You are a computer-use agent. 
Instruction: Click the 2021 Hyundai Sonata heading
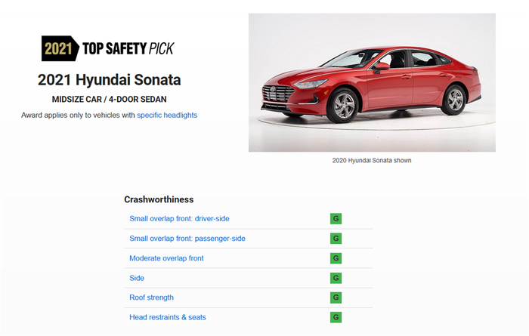coord(110,79)
